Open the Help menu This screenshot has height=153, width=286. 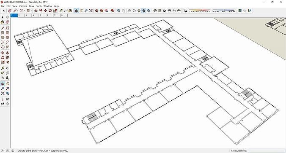click(56, 6)
